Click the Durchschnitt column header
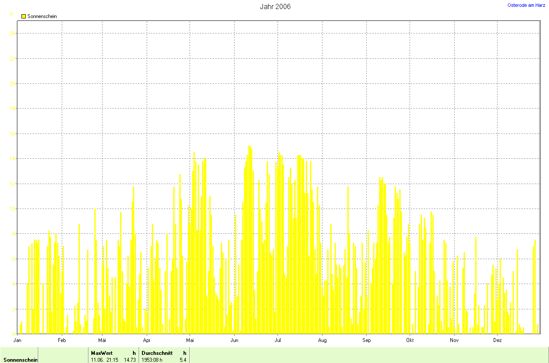This screenshot has height=363, width=549. 157,353
